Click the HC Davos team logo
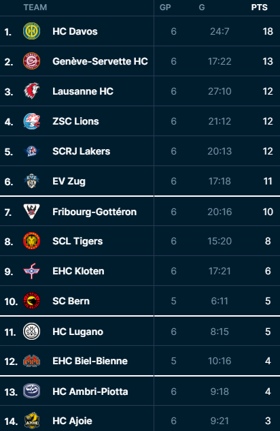This screenshot has height=431, width=280. pos(31,31)
